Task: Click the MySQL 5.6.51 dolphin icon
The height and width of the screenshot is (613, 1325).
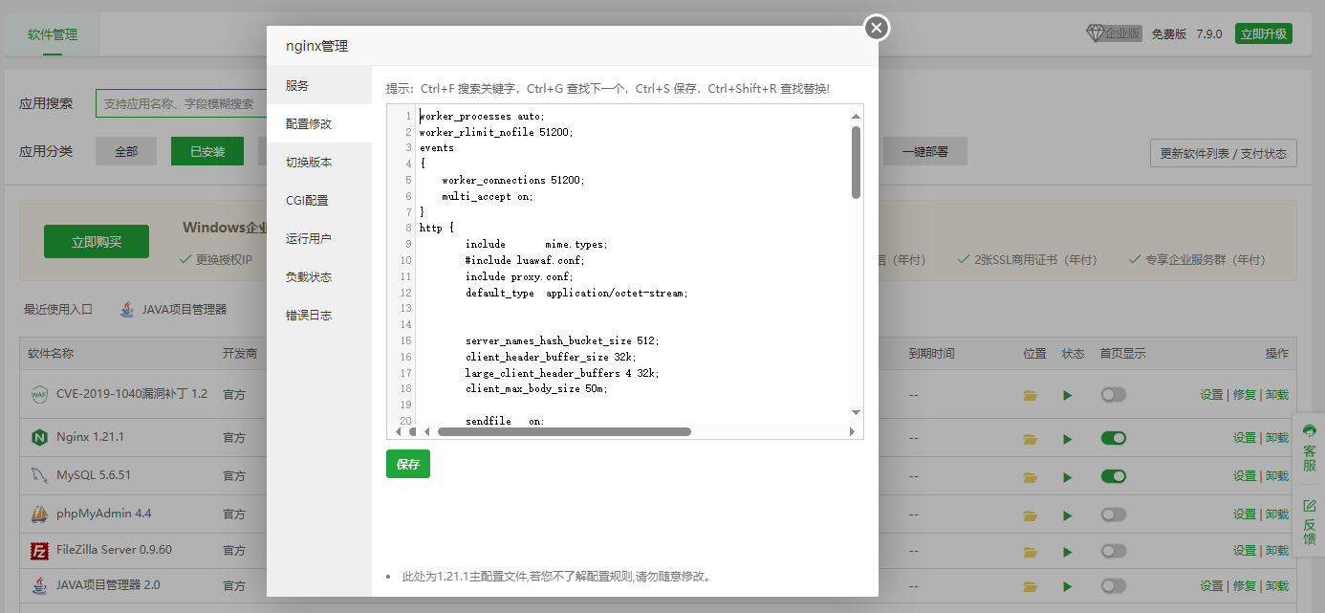Action: tap(39, 475)
